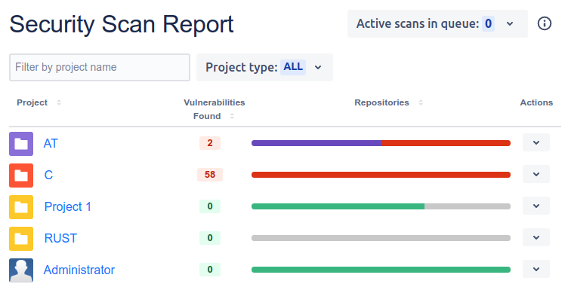Image resolution: width=568 pixels, height=290 pixels.
Task: Click the Administrator avatar icon
Action: 21,270
